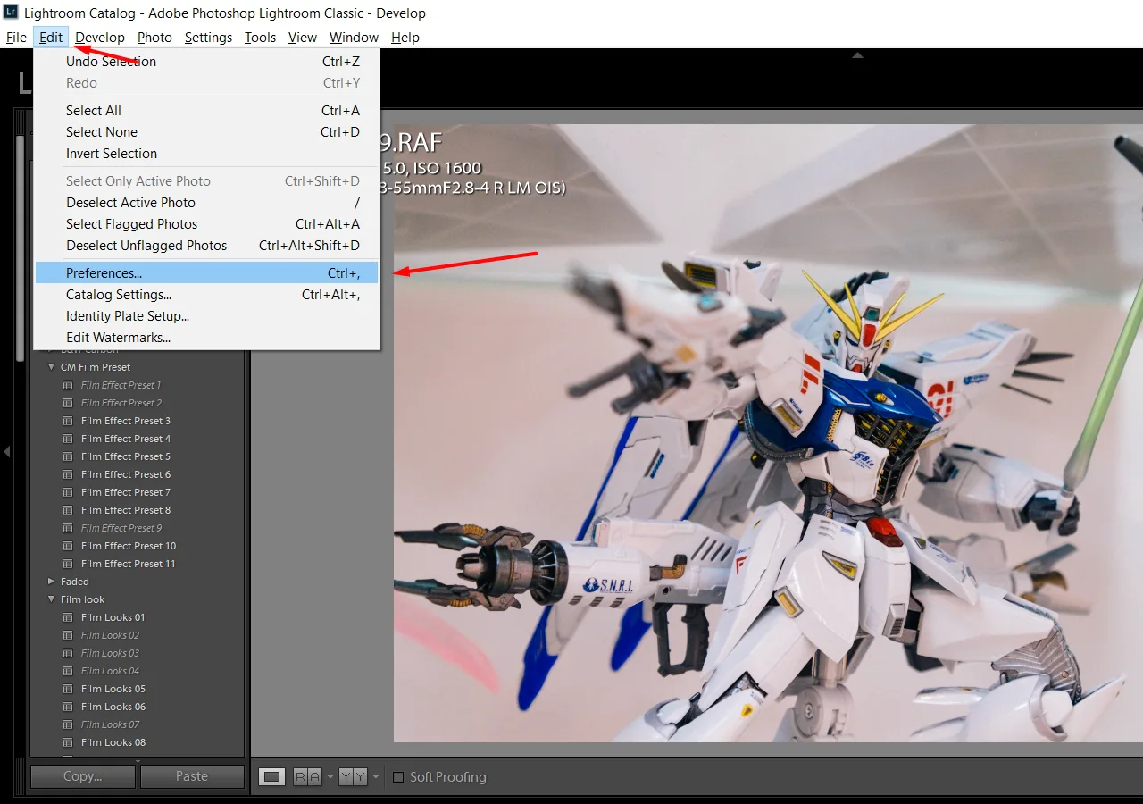Click Edit Watermarks... menu entry
Screen dimensions: 1143x804
[x=206, y=338]
